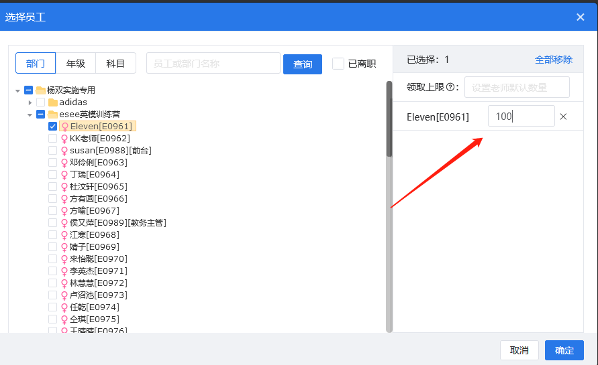The width and height of the screenshot is (598, 365).
Task: Click the 杨双实施专用 folder icon
Action: 40,90
